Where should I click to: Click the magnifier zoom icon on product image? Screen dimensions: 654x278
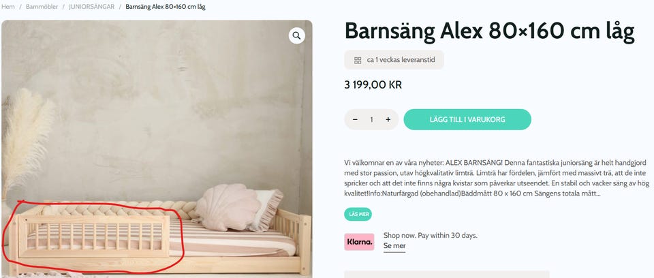pos(296,35)
